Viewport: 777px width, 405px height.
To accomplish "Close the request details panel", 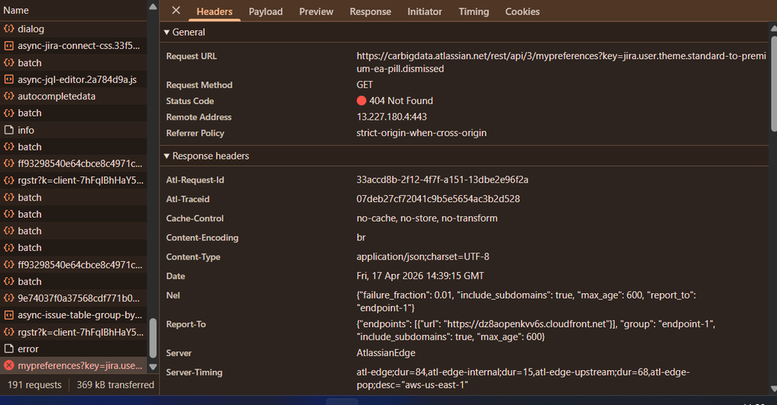I will click(x=176, y=10).
